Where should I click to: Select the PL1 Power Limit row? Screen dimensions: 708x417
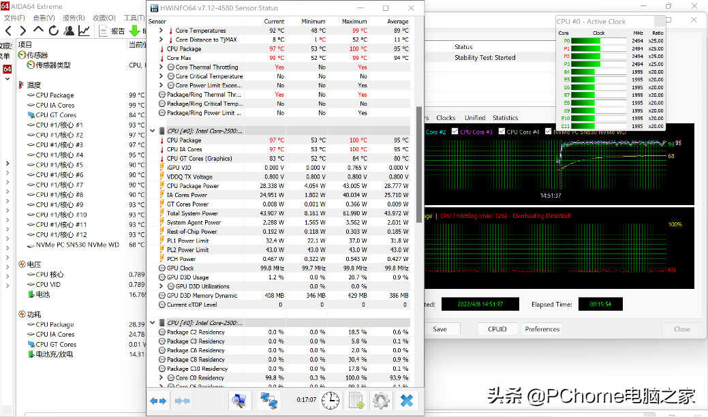(283, 241)
